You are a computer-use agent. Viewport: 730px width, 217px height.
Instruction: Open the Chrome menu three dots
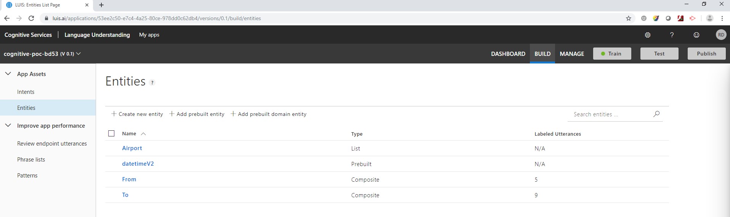(722, 18)
